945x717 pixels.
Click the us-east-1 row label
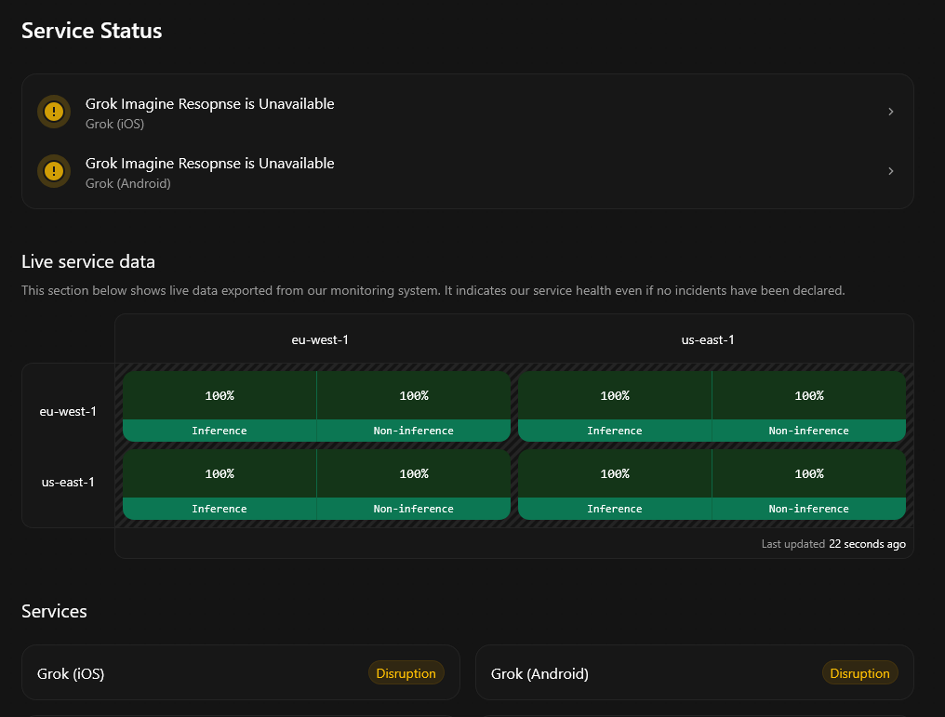(x=68, y=482)
